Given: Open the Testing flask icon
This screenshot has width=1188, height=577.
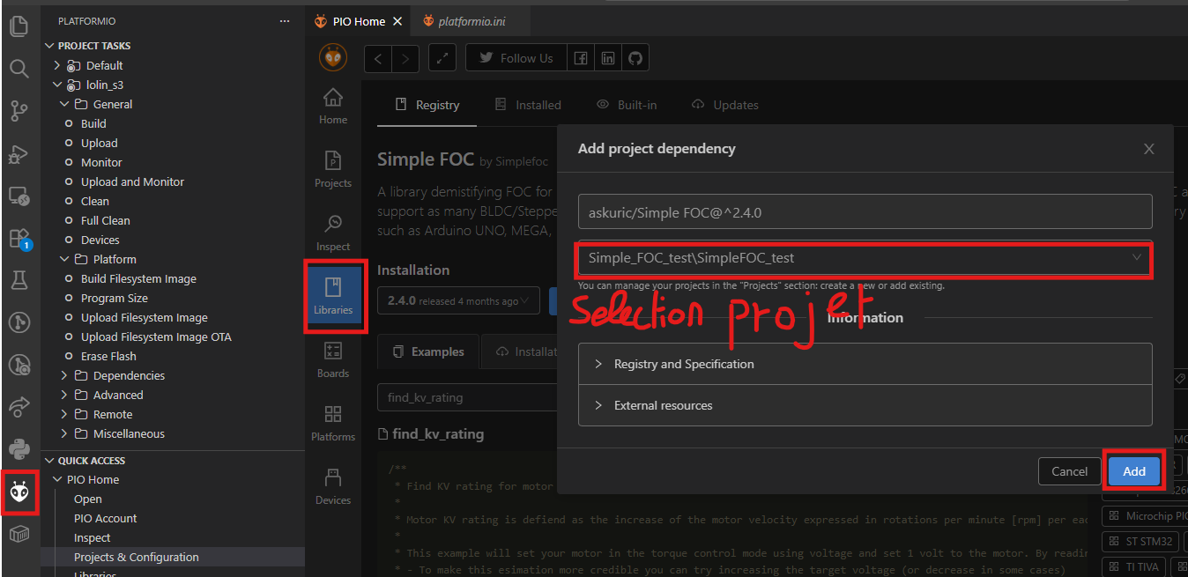Looking at the screenshot, I should pyautogui.click(x=19, y=280).
